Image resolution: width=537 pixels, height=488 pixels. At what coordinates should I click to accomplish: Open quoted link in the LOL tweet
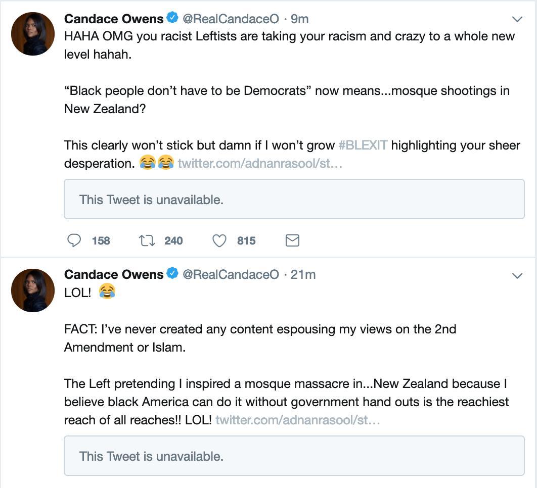click(x=297, y=420)
